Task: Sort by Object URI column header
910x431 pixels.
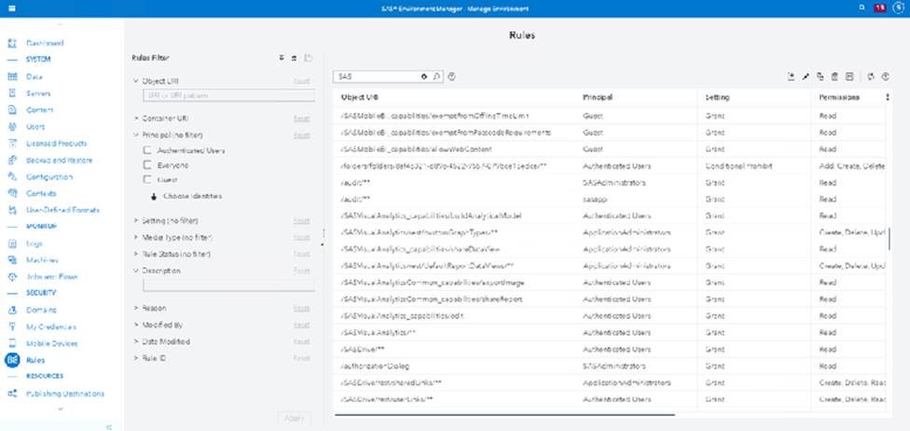Action: 360,98
